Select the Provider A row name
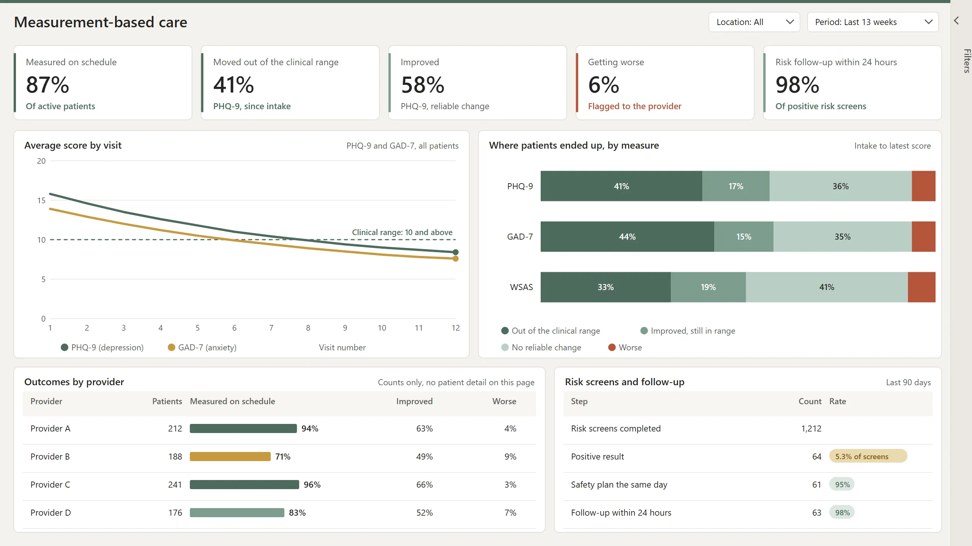 point(50,428)
